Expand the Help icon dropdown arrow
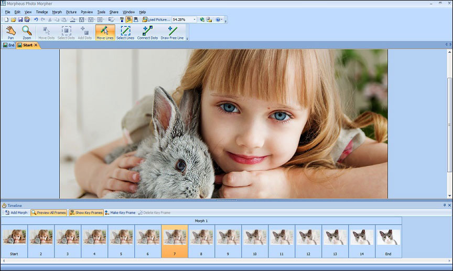 tap(222, 19)
